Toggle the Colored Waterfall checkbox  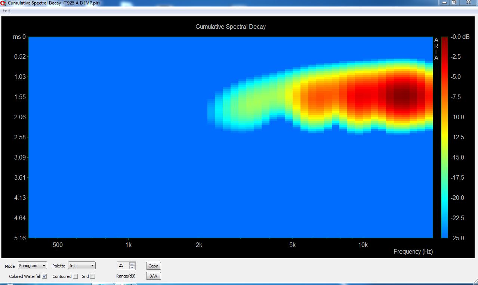(44, 276)
